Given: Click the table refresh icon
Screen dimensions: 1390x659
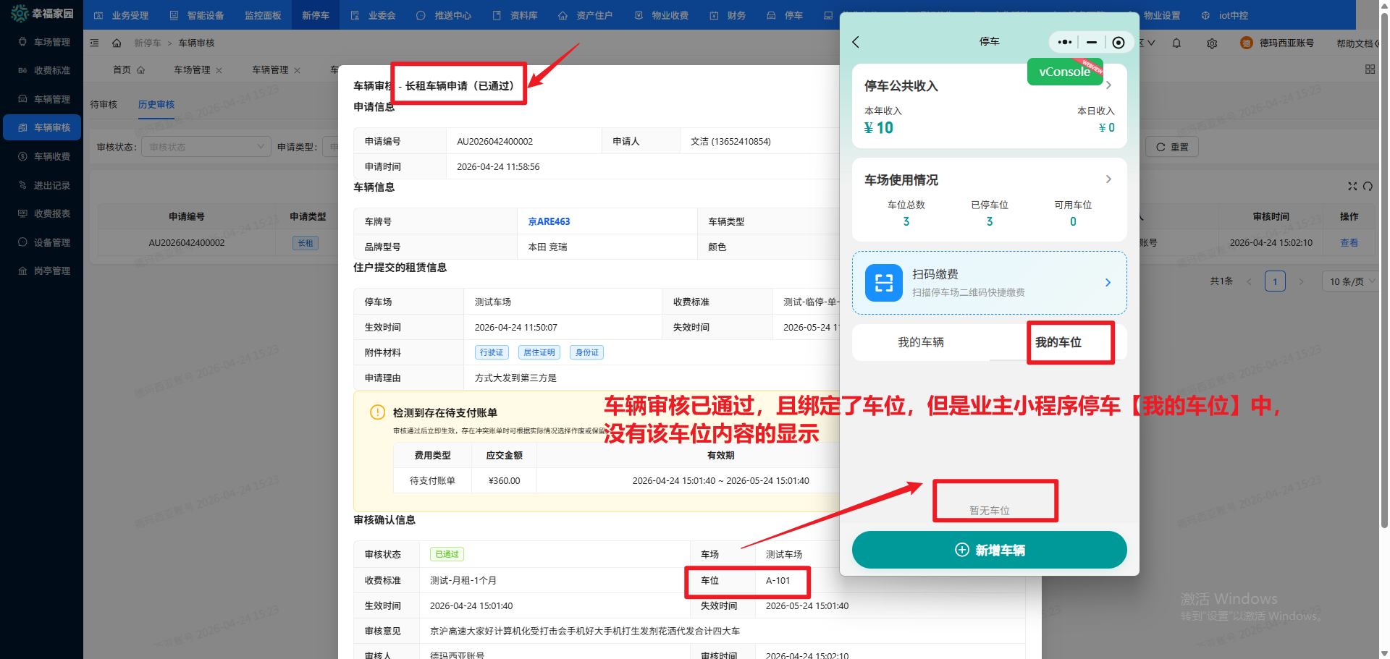Looking at the screenshot, I should click(x=1368, y=186).
